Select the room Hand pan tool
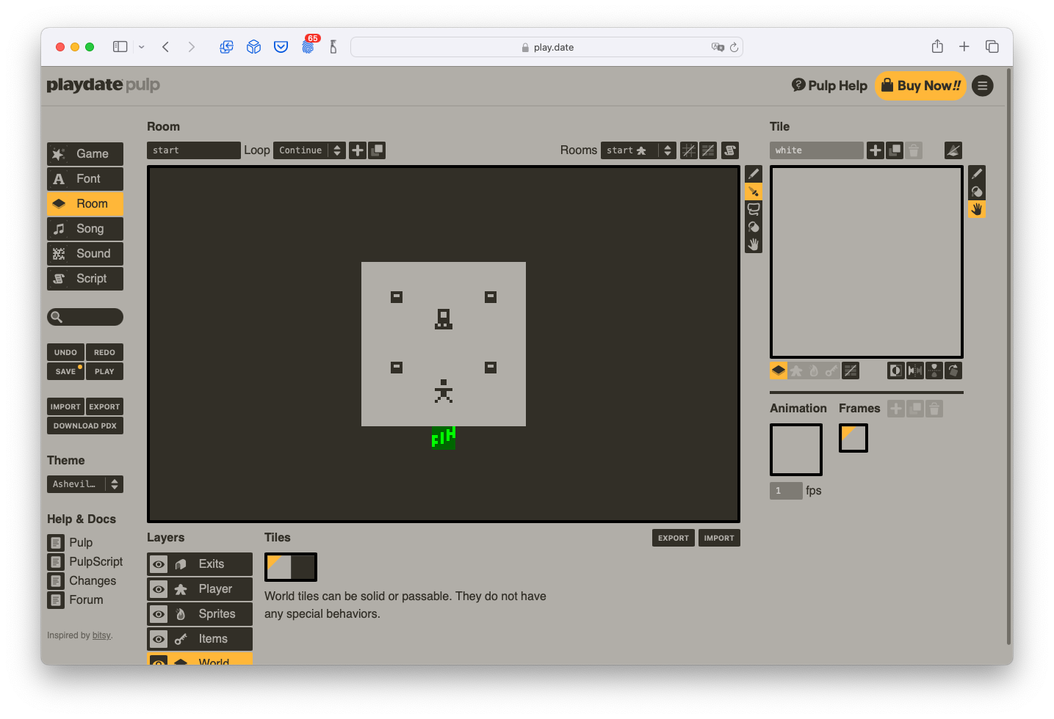This screenshot has width=1054, height=719. click(x=754, y=244)
